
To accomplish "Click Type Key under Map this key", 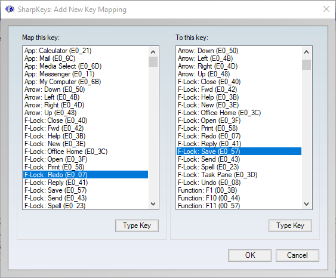I will 137,226.
